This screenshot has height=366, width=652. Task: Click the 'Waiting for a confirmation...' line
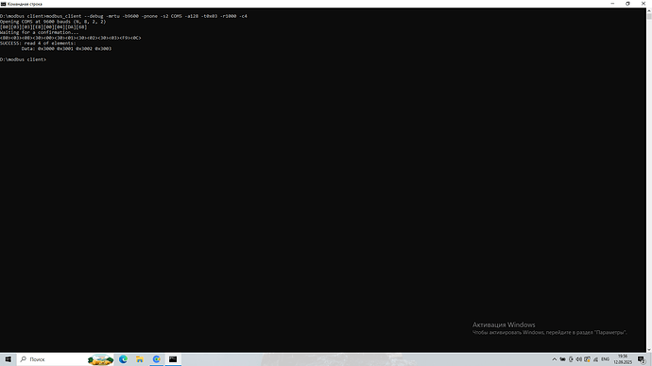pyautogui.click(x=39, y=32)
